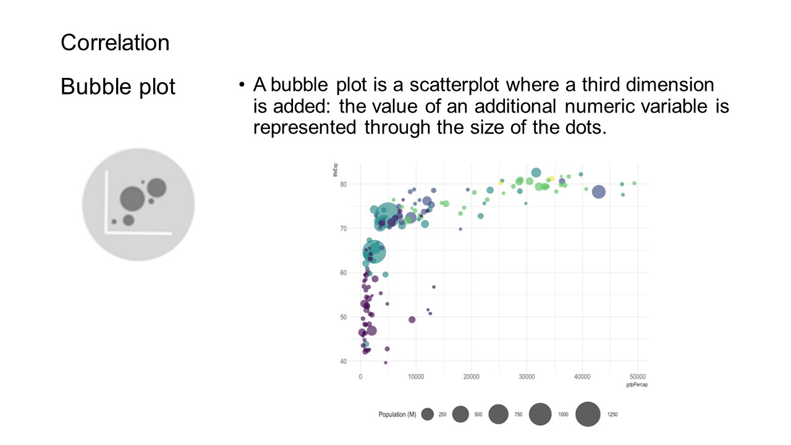Click the 80 y-axis tick label
The height and width of the screenshot is (445, 791).
[344, 184]
